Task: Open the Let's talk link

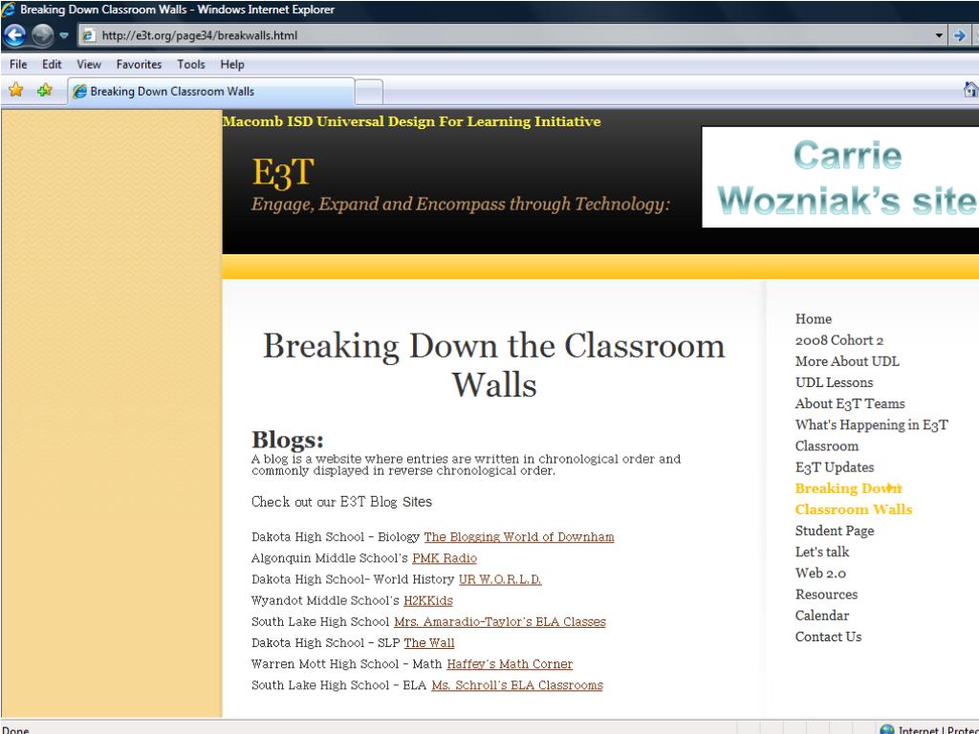Action: tap(821, 551)
